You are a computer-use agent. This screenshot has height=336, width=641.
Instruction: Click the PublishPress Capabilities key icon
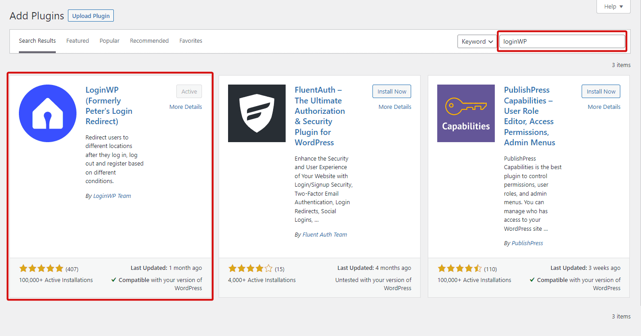[x=466, y=113]
